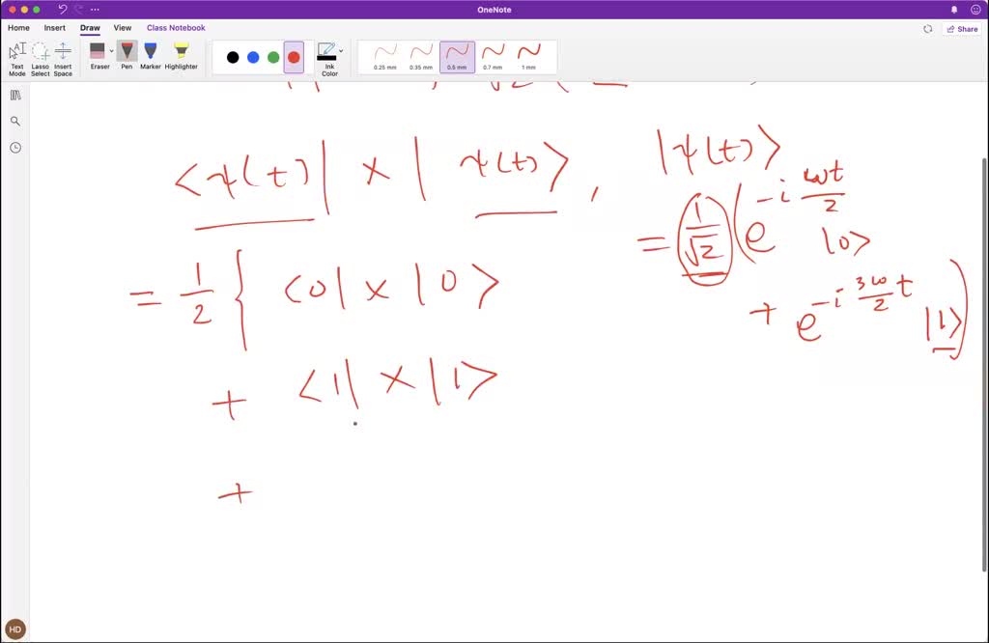Switch to Text Mode

click(16, 58)
